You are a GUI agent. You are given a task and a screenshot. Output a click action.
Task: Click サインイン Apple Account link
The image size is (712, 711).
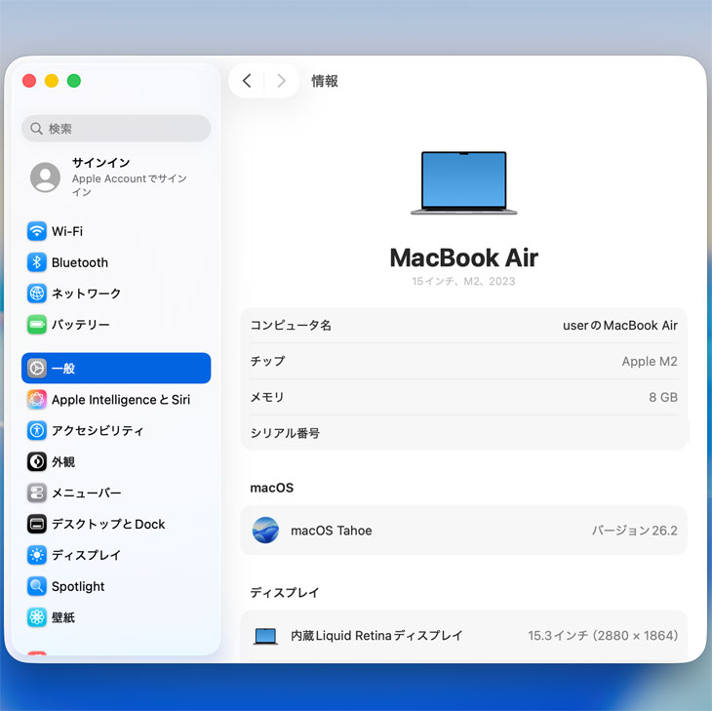pos(116,177)
